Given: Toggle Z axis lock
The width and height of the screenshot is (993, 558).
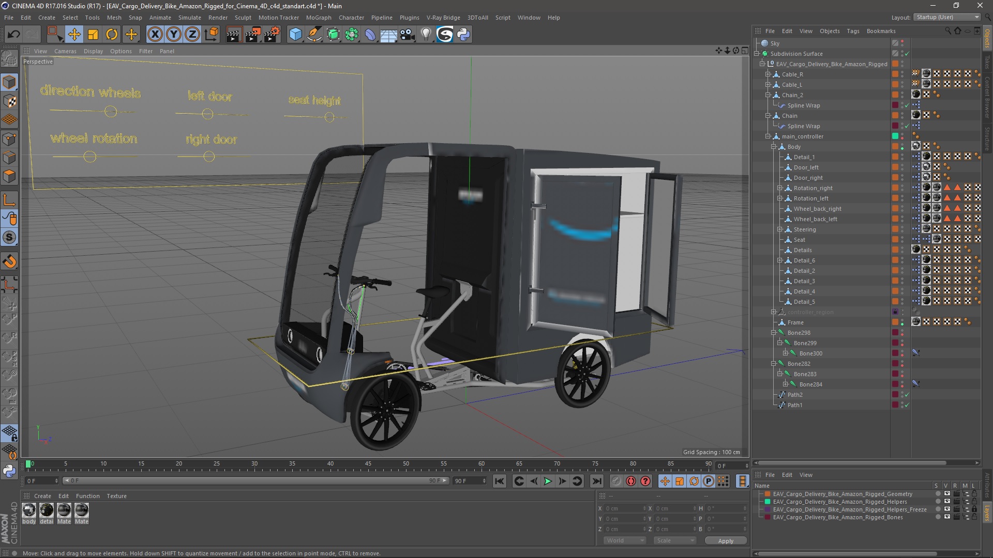Looking at the screenshot, I should 192,35.
